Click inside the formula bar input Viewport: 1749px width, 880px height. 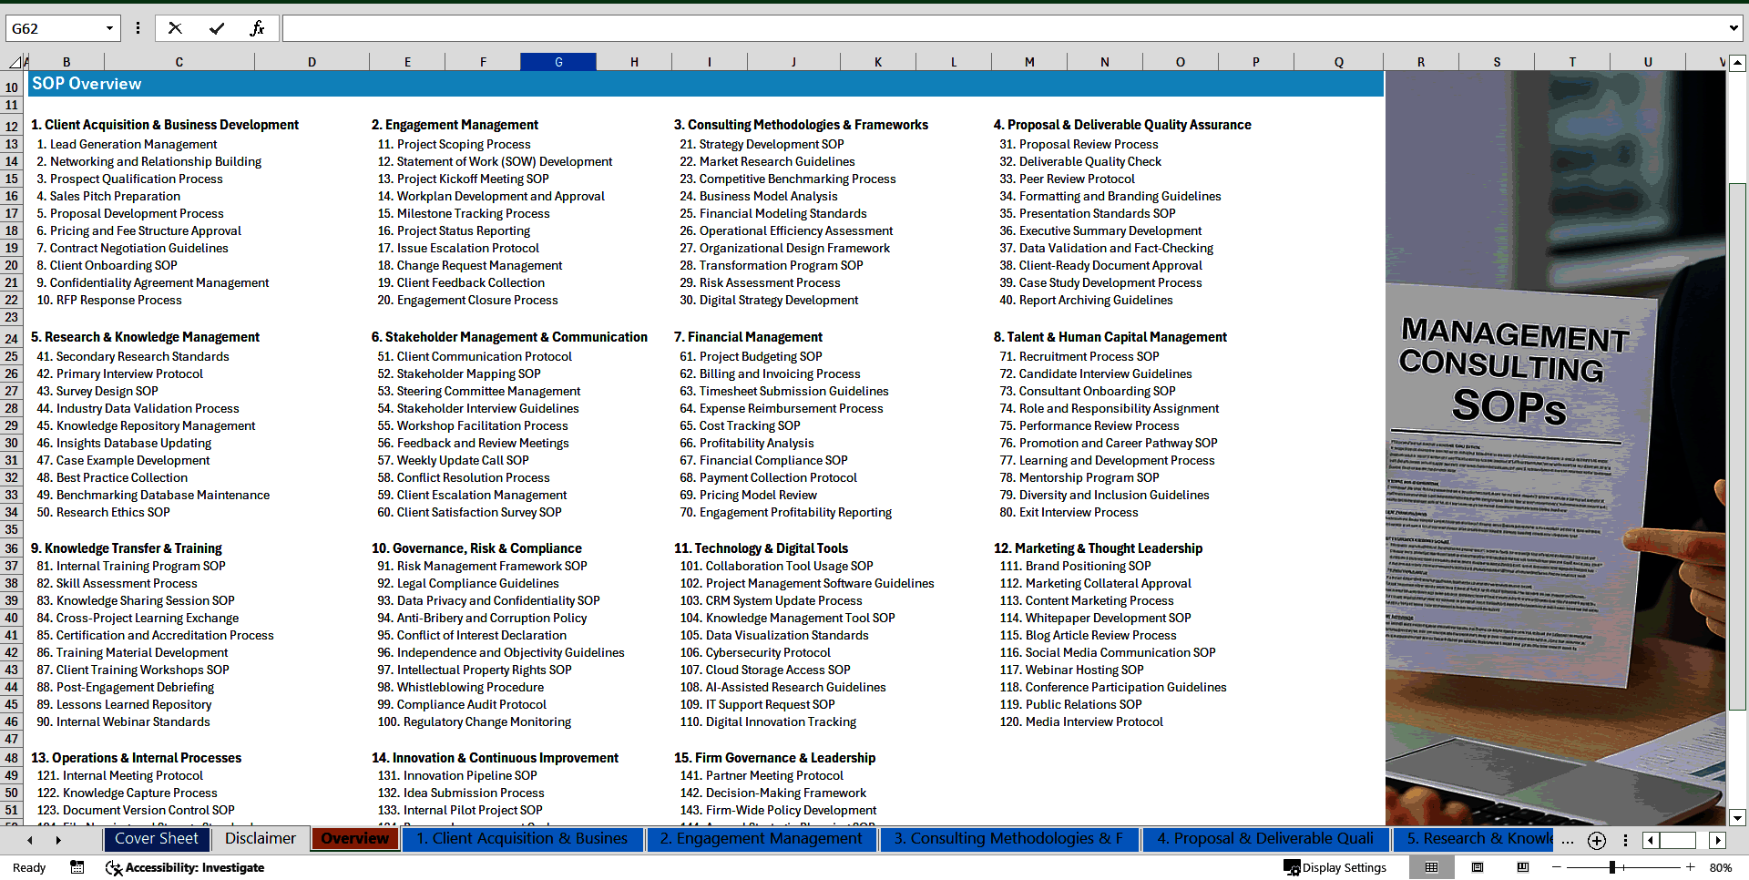(x=1002, y=28)
